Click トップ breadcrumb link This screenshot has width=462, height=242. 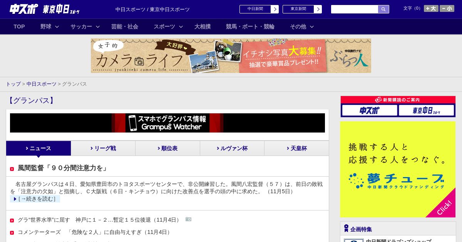pyautogui.click(x=13, y=84)
